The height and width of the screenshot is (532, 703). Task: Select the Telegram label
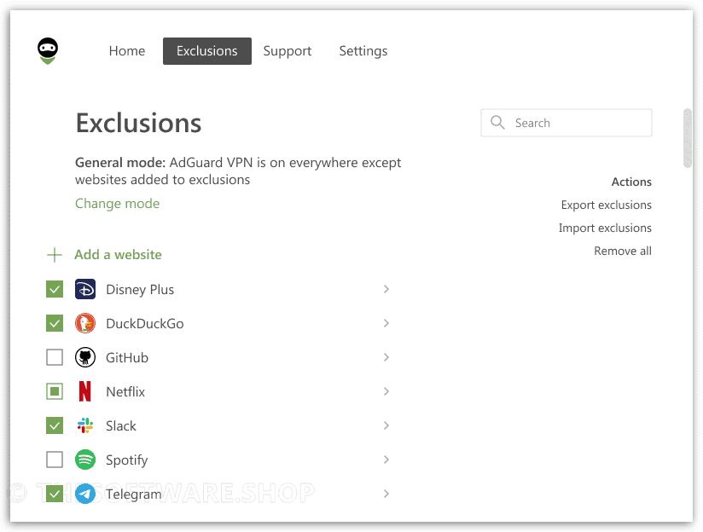tap(134, 494)
